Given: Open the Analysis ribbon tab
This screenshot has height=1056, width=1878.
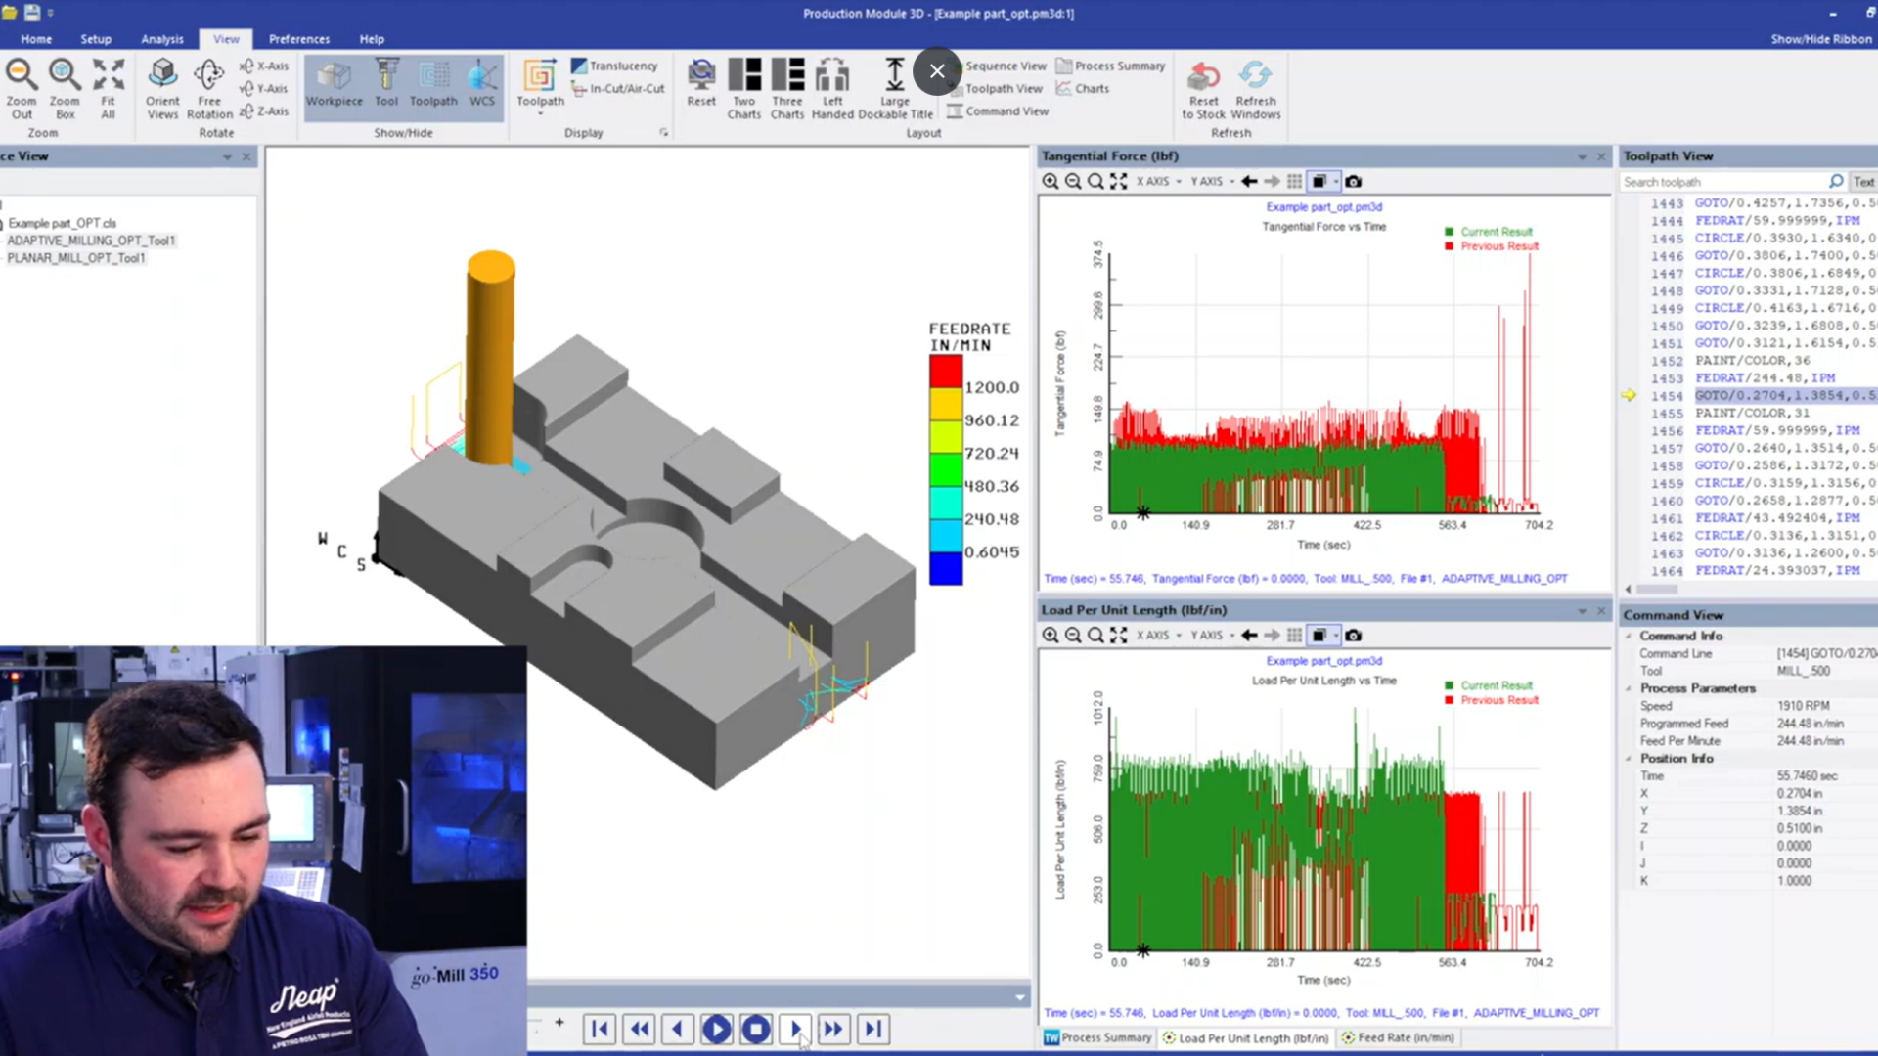Looking at the screenshot, I should pyautogui.click(x=161, y=39).
